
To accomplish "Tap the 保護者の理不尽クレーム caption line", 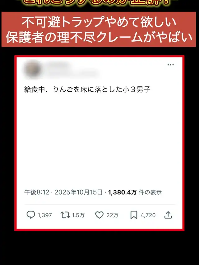I will 99,37.
